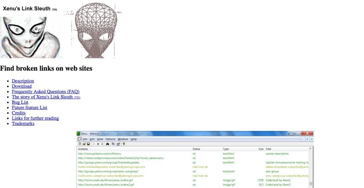Image resolution: width=364 pixels, height=188 pixels.
Task: Select the xenu_button2.gif address row
Action: pos(106,185)
